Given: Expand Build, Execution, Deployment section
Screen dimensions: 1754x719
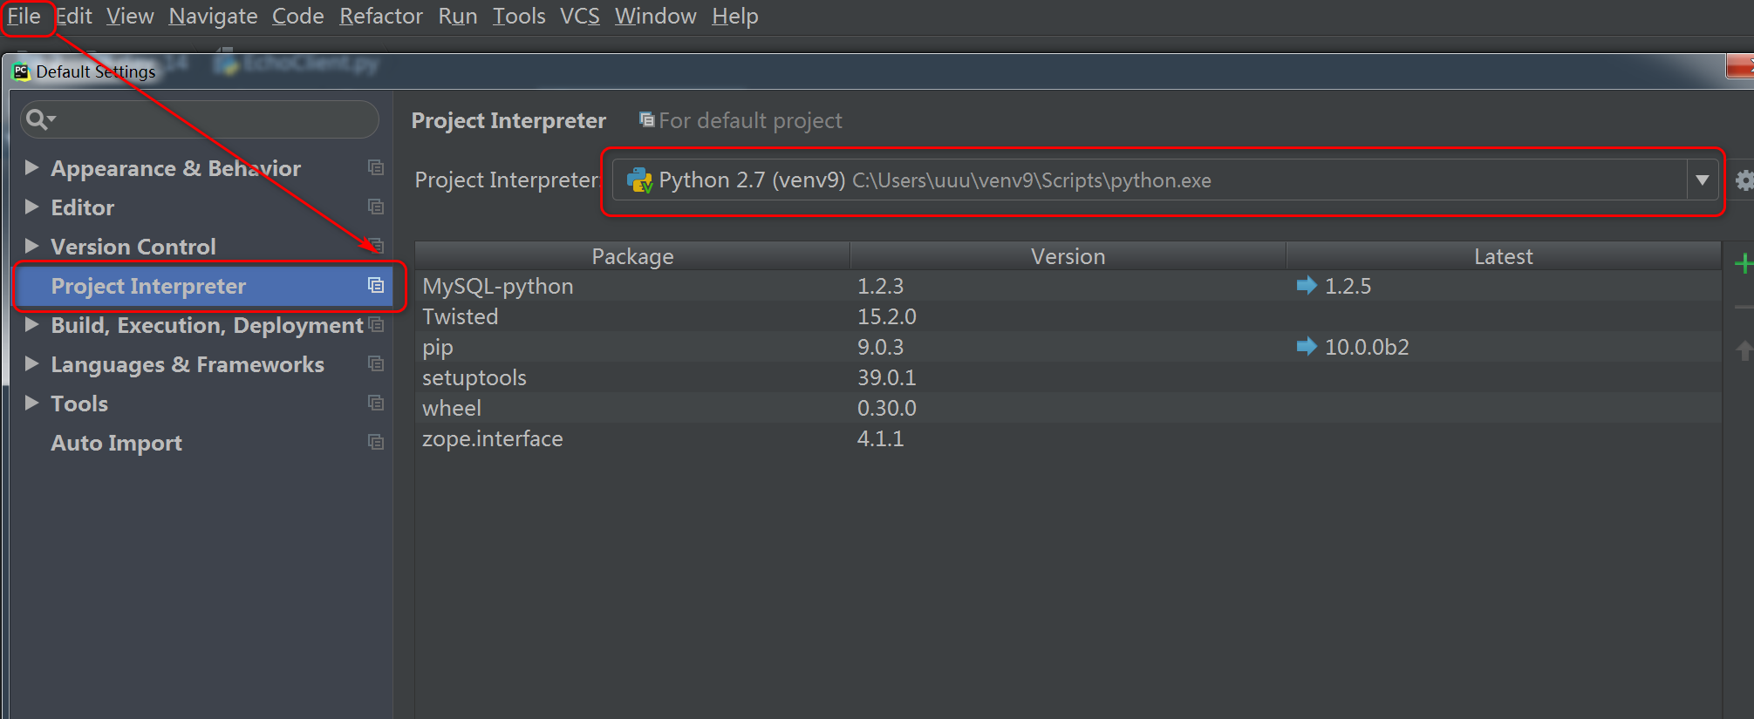Looking at the screenshot, I should 31,324.
